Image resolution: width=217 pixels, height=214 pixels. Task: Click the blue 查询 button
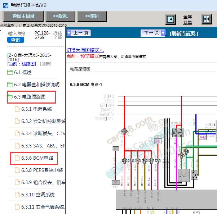pyautogui.click(x=15, y=40)
